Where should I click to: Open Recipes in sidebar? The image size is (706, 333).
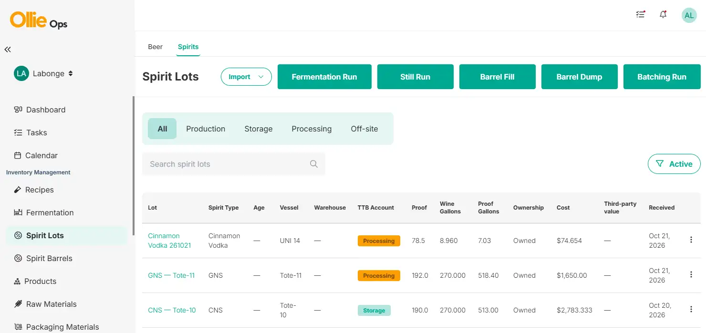tap(40, 190)
